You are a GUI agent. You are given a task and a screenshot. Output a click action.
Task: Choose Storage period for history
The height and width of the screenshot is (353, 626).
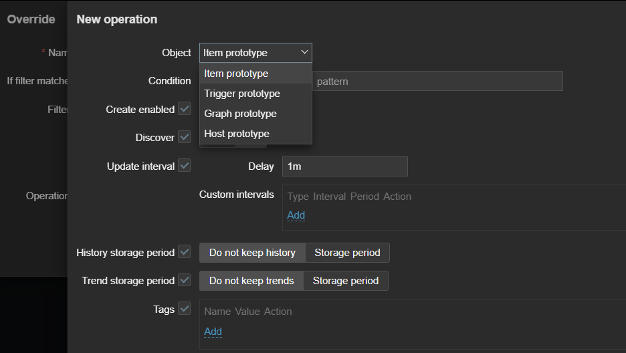coord(347,253)
